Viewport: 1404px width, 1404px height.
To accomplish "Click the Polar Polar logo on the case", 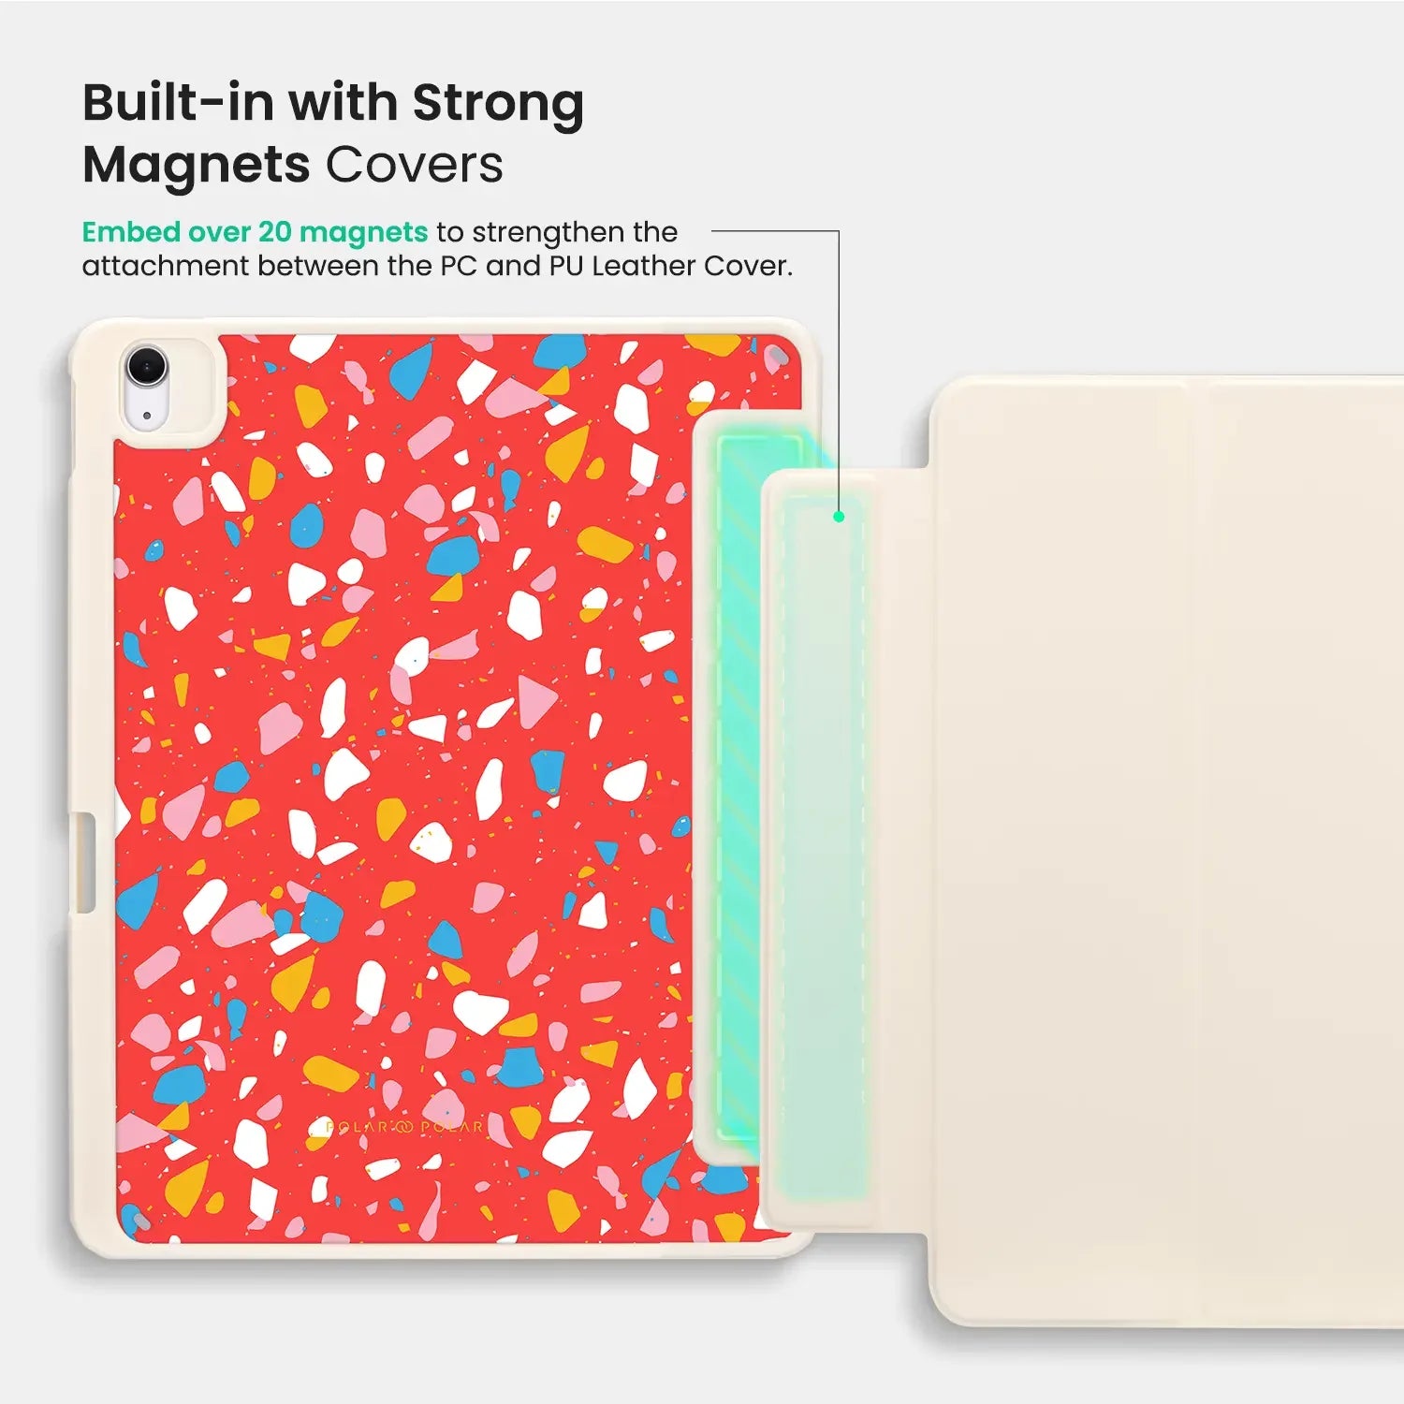I will pyautogui.click(x=404, y=1127).
